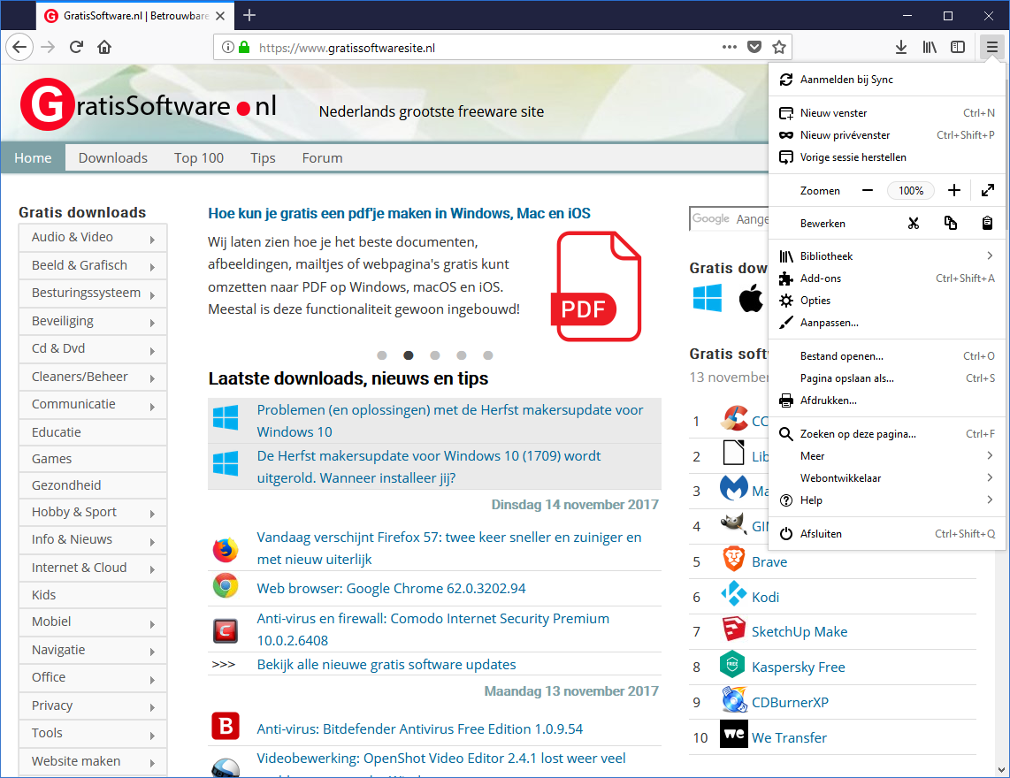The image size is (1010, 778).
Task: Expand the Bibliotheek submenu
Action: pos(885,256)
